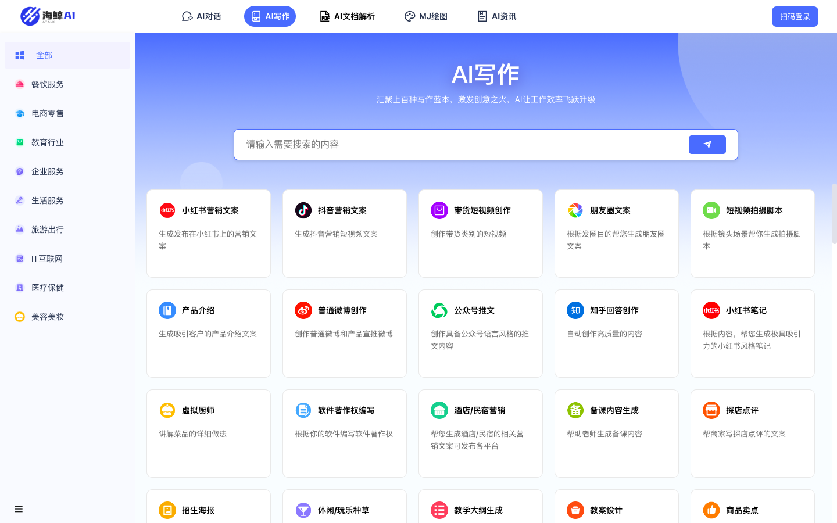837x523 pixels.
Task: Click text 根据你的软件编写软件著作权
Action: click(x=344, y=434)
